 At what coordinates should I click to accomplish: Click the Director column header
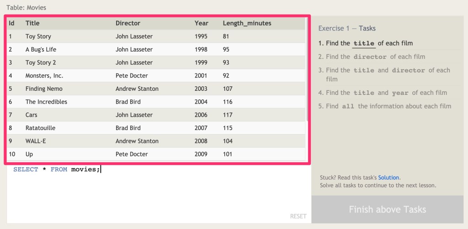[128, 23]
